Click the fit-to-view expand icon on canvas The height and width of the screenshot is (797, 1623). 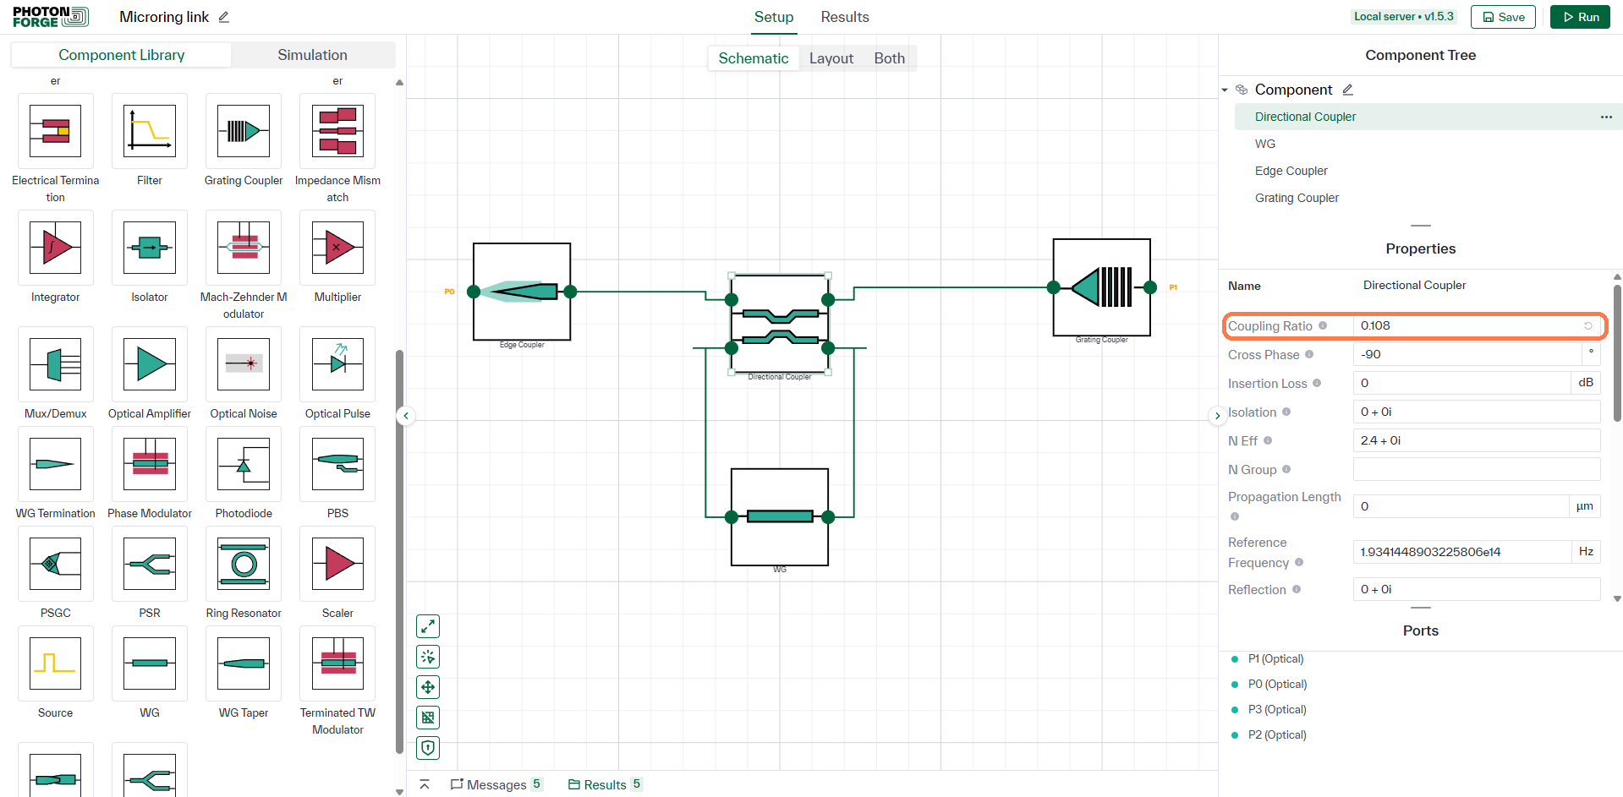click(x=428, y=626)
